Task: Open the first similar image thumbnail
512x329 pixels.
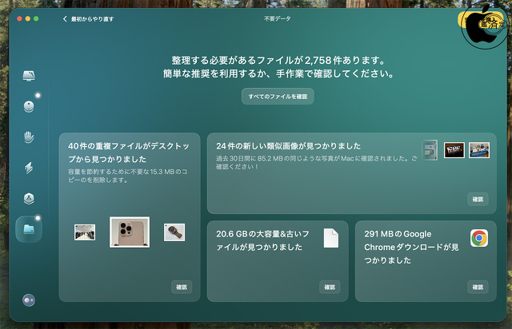Action: tap(430, 150)
